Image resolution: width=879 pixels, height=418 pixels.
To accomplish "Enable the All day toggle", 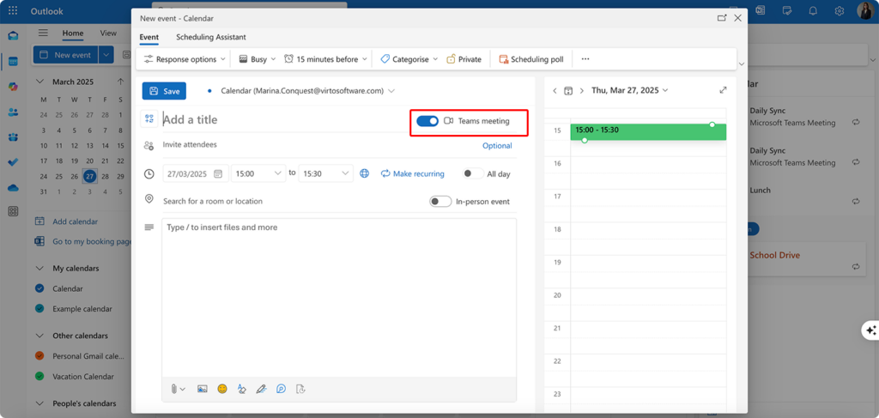I will point(470,173).
